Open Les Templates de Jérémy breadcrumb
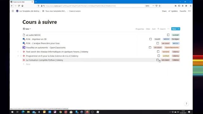Screen dimensions: 203x114 [x=28, y=11]
